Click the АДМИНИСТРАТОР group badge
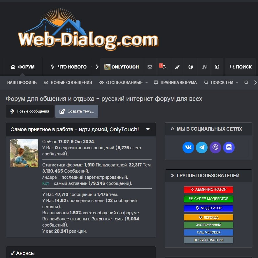This screenshot has height=258, width=258. pos(208,189)
